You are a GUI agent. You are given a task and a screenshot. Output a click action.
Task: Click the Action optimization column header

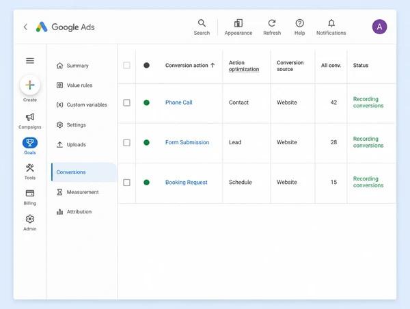coord(244,66)
